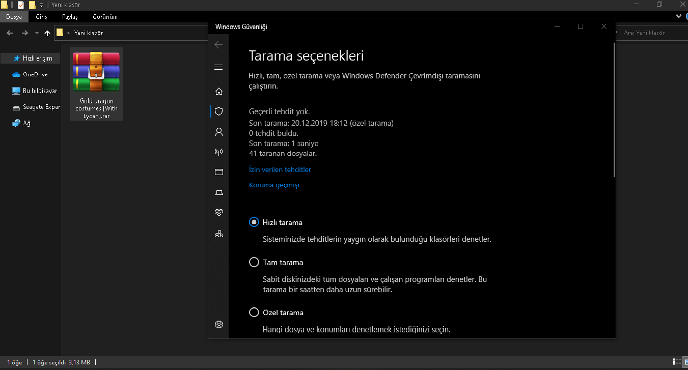This screenshot has height=370, width=688.
Task: Open the Dosya tab in Explorer
Action: pos(14,17)
